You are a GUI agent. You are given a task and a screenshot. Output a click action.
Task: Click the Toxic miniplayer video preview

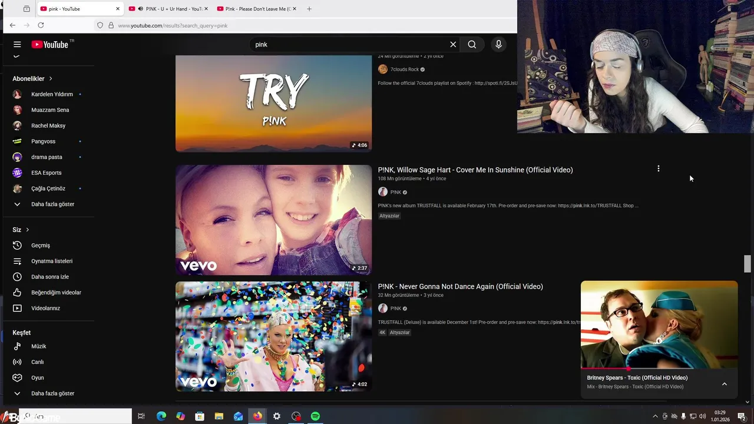pos(659,324)
